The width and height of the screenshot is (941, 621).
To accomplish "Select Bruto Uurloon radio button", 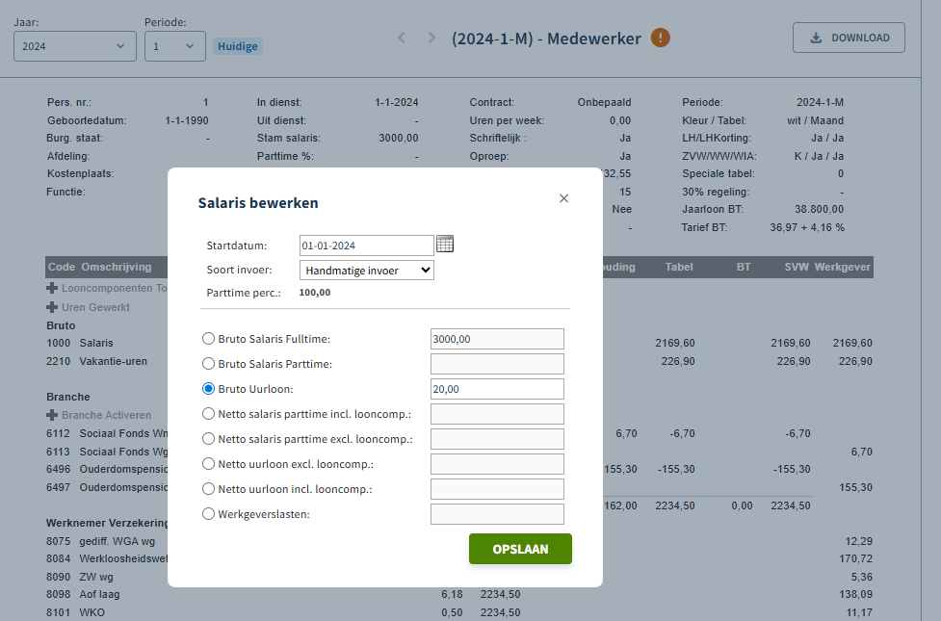I will pos(208,389).
